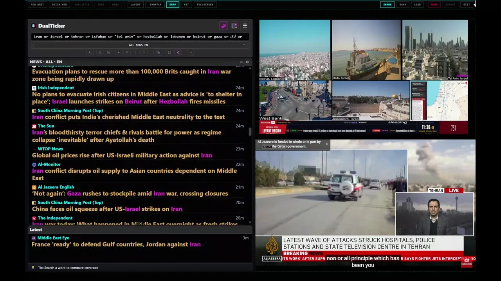This screenshot has width=501, height=281.
Task: Click the Jerusalem, Israel camera feed
Action: coord(371,101)
